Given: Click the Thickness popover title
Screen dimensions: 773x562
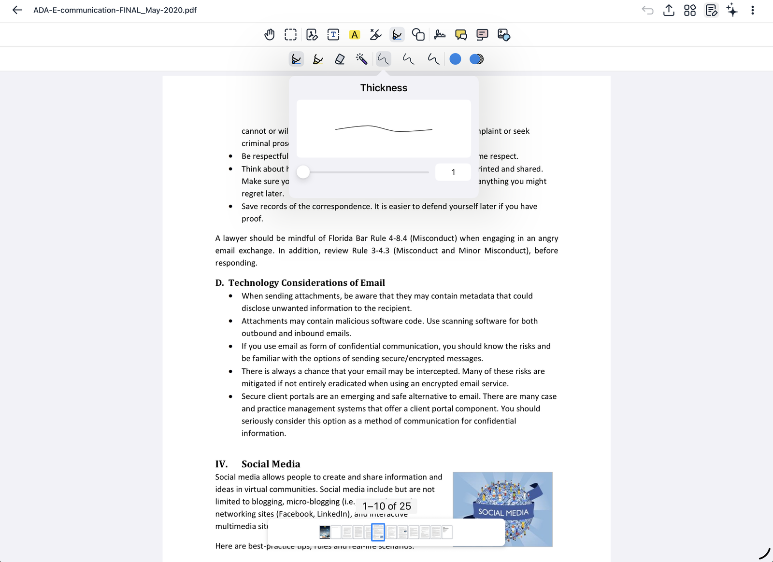Looking at the screenshot, I should (384, 88).
